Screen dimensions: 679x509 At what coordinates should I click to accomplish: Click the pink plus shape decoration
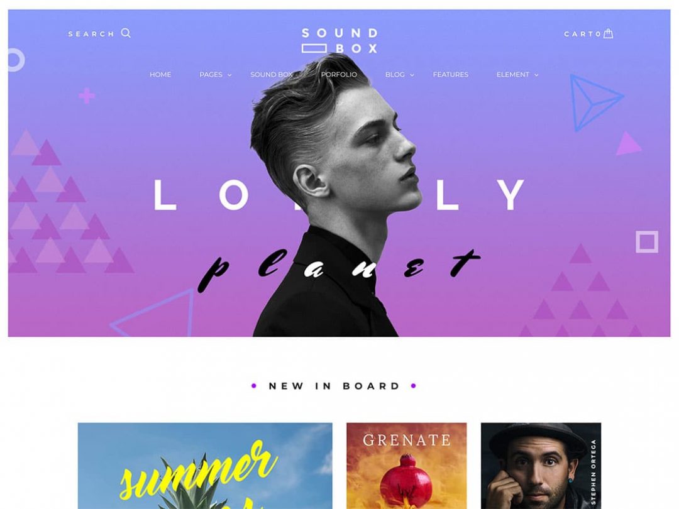(x=87, y=96)
